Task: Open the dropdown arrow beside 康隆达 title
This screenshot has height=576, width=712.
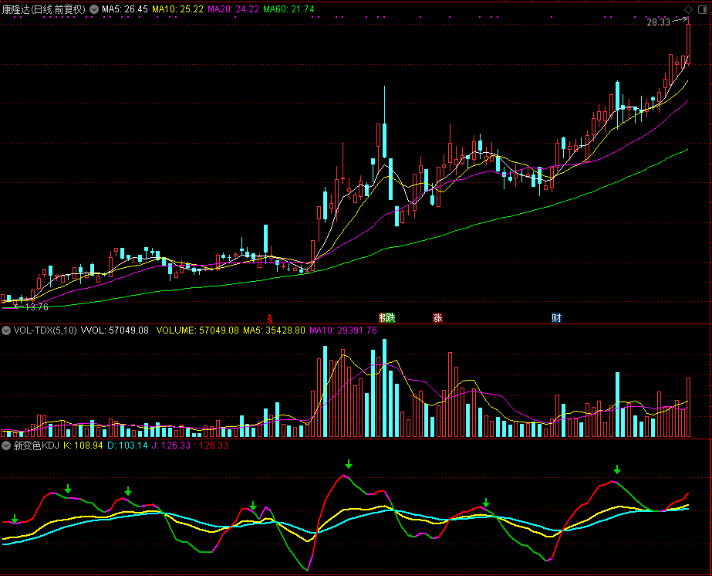Action: coord(94,9)
